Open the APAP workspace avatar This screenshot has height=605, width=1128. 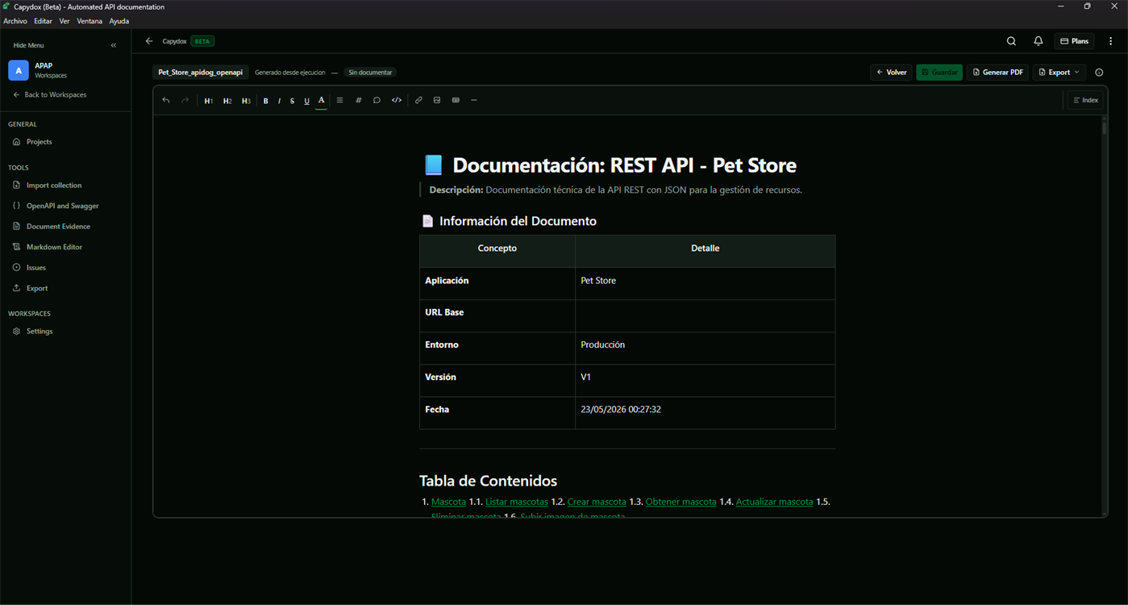(19, 70)
